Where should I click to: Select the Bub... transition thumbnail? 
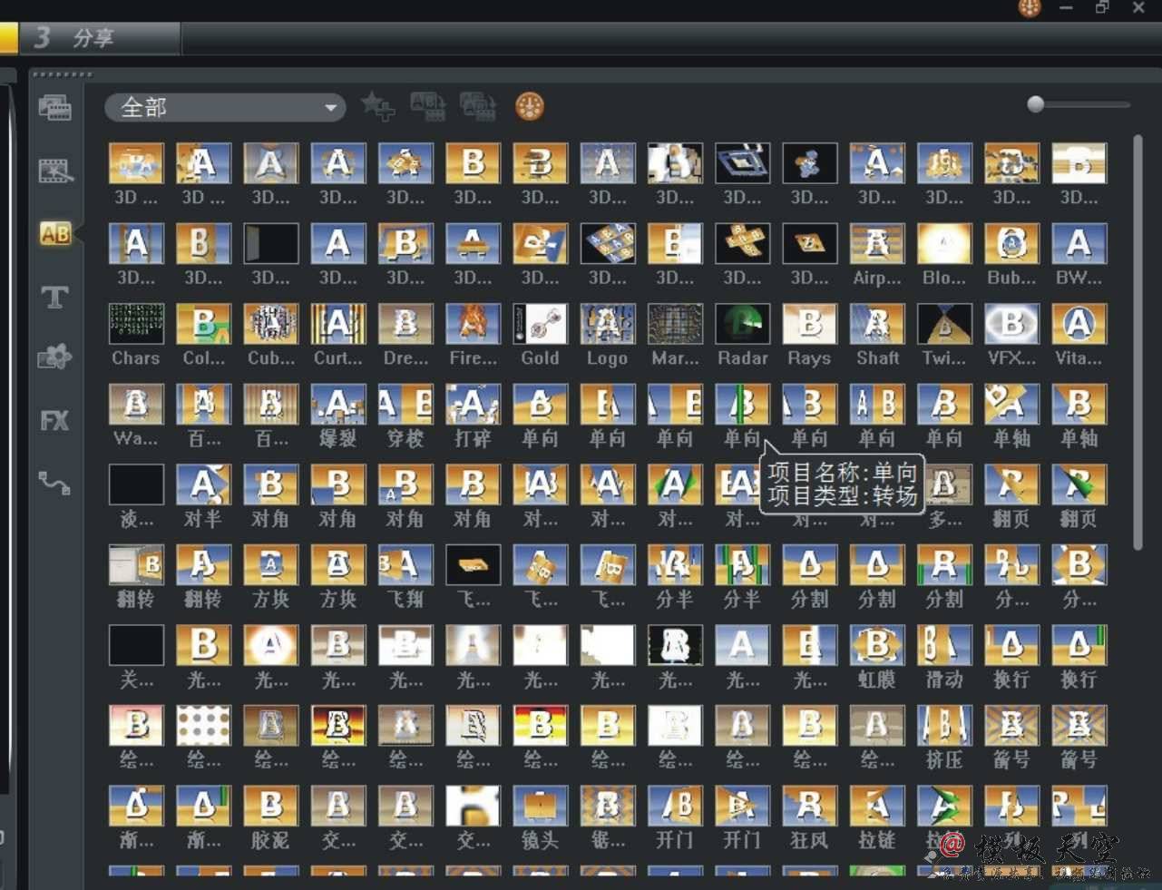coord(1011,245)
